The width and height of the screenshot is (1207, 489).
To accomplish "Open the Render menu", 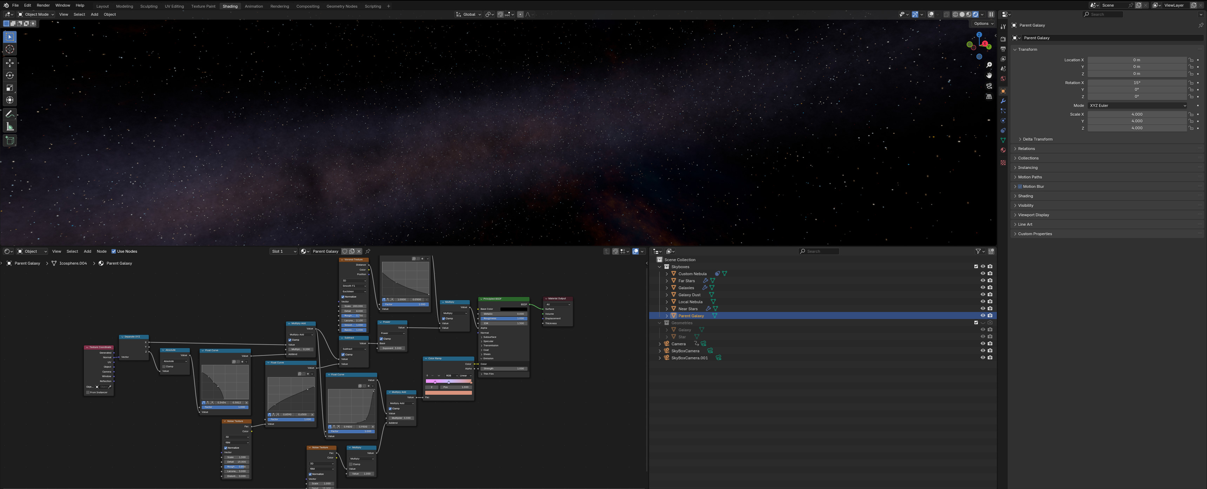I will 43,5.
